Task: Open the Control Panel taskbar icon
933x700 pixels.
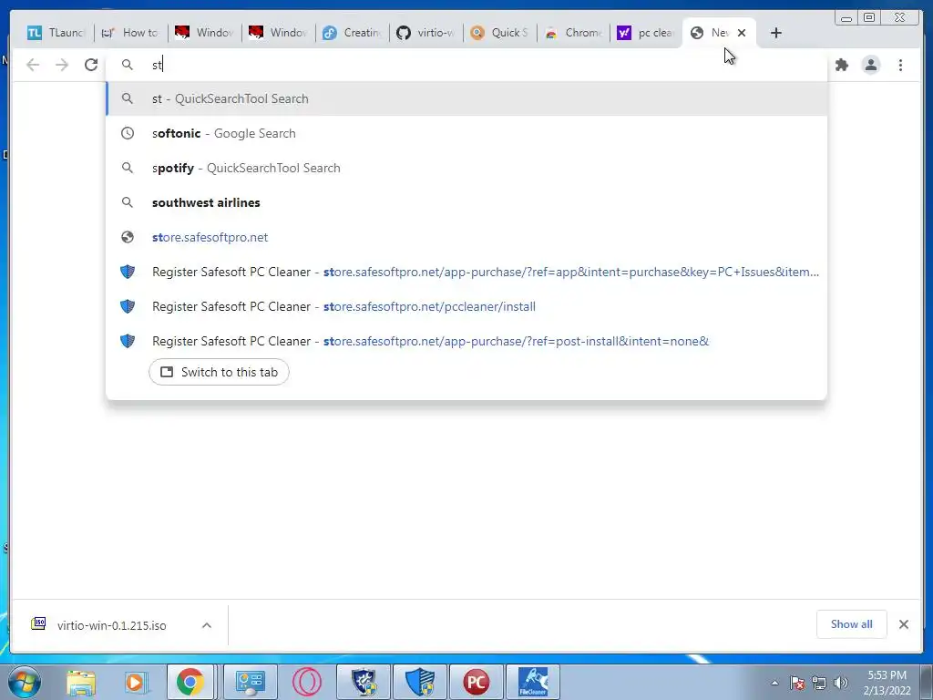Action: (250, 682)
